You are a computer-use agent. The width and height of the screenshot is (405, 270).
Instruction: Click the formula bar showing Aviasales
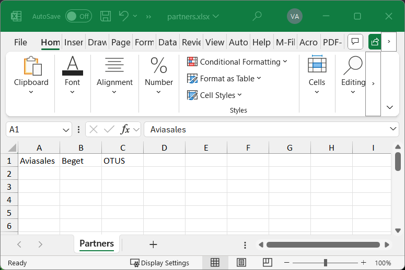click(266, 129)
